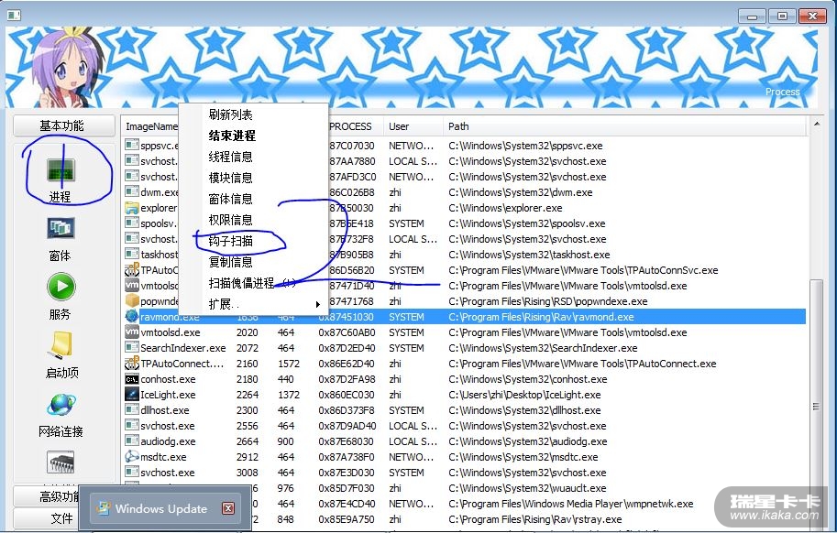The image size is (837, 533).
Task: Click path ending rstray.exe
Action: (x=534, y=519)
